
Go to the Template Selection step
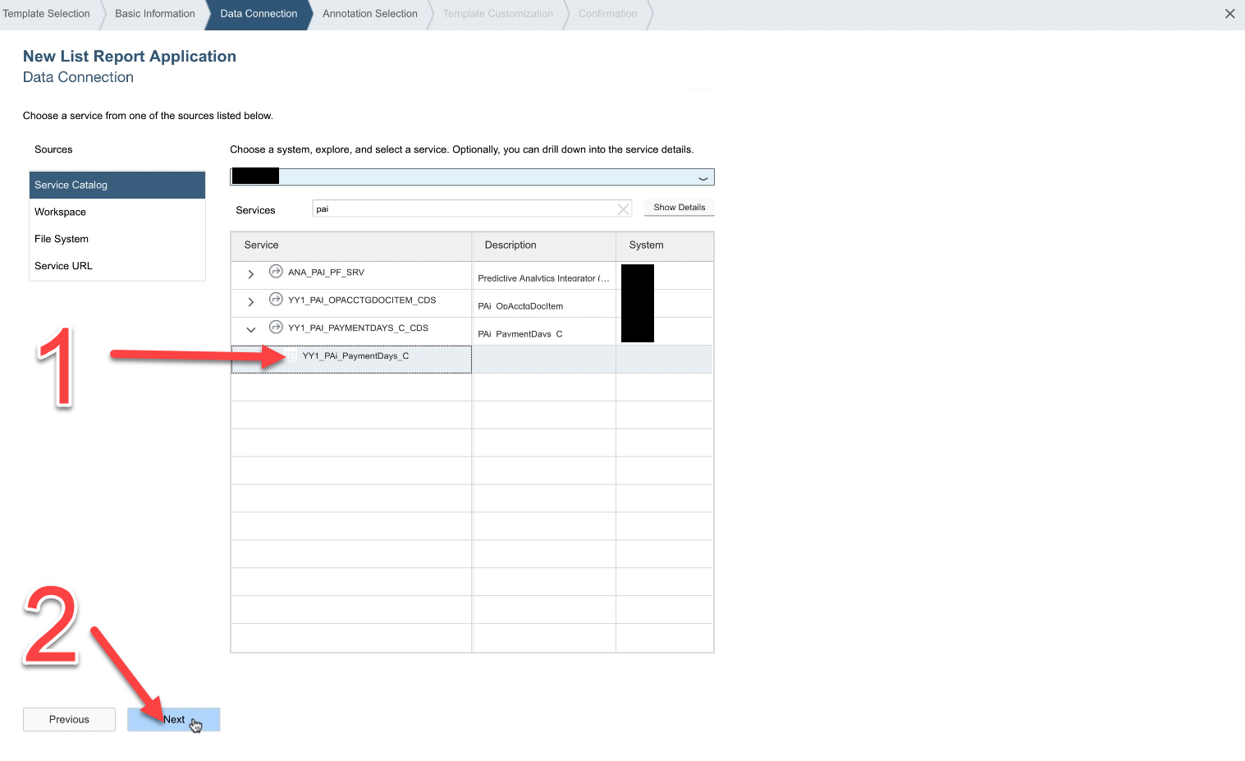pos(47,14)
